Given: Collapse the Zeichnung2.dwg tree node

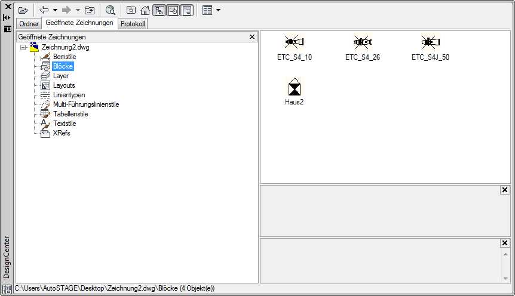Looking at the screenshot, I should coord(23,47).
